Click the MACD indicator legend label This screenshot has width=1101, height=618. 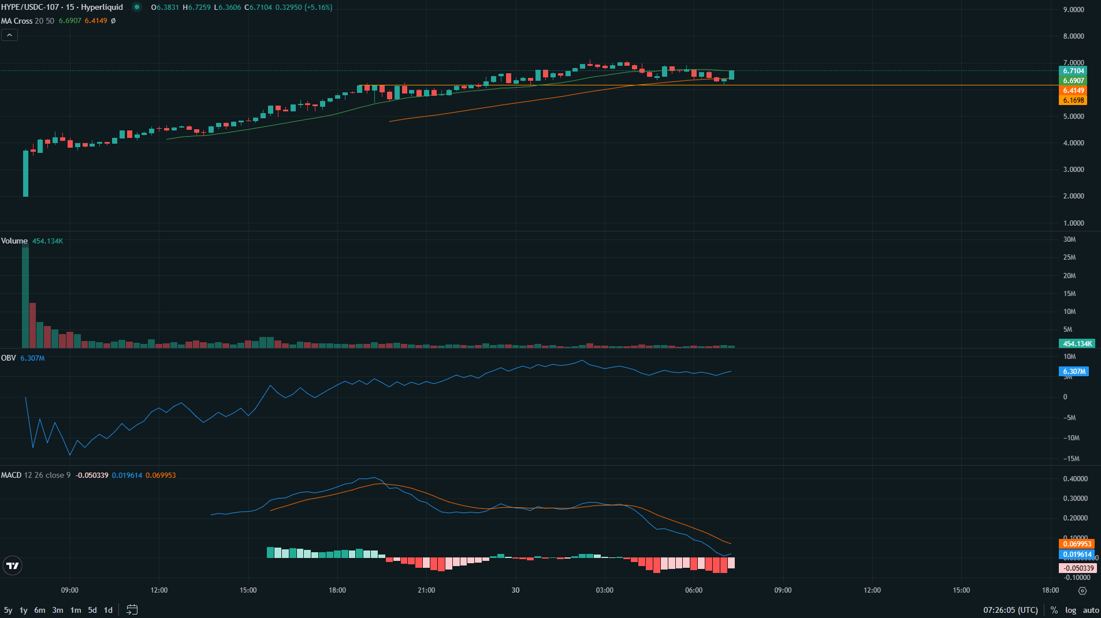coord(11,475)
